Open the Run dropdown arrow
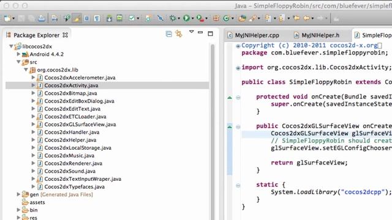The width and height of the screenshot is (392, 220). [x=192, y=18]
